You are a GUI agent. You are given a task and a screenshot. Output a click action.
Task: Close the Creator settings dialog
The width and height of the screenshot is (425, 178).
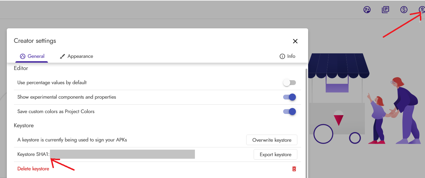[295, 41]
